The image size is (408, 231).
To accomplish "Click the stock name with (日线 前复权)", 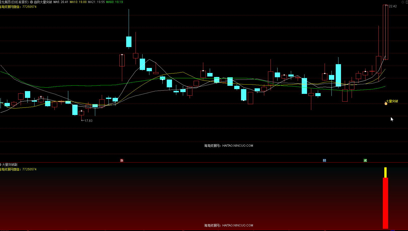I will (14, 2).
